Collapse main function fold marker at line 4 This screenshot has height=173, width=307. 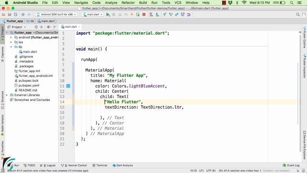point(74,49)
